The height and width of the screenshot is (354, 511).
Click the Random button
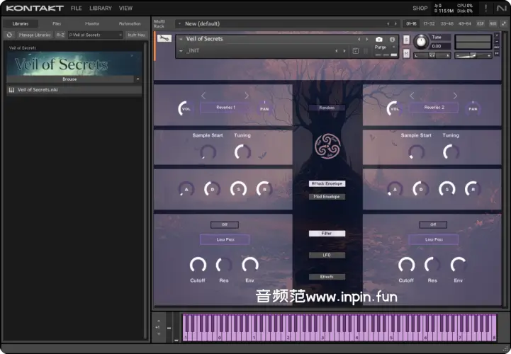click(x=327, y=108)
